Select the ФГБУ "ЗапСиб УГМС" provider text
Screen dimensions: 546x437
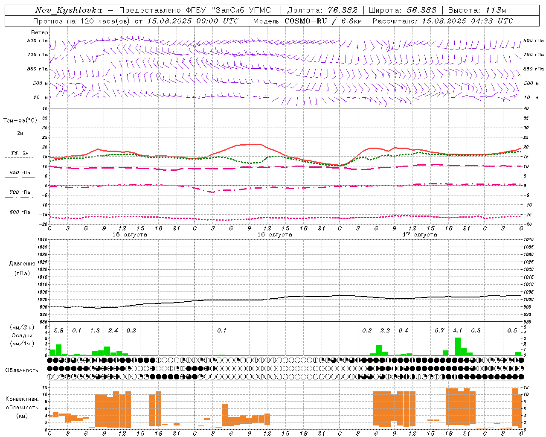click(x=231, y=10)
